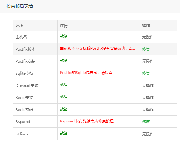
Task: Click 无操作 in the SElinux row
Action: pyautogui.click(x=148, y=134)
